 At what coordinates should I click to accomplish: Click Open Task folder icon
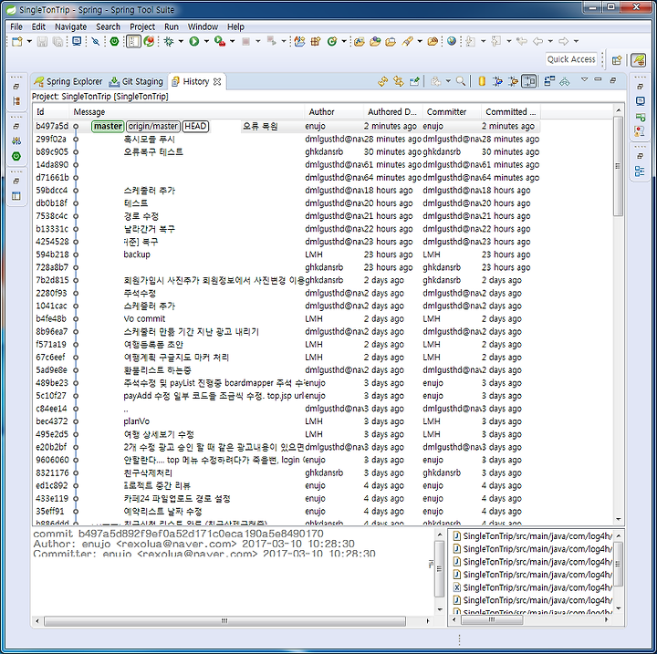click(x=391, y=41)
